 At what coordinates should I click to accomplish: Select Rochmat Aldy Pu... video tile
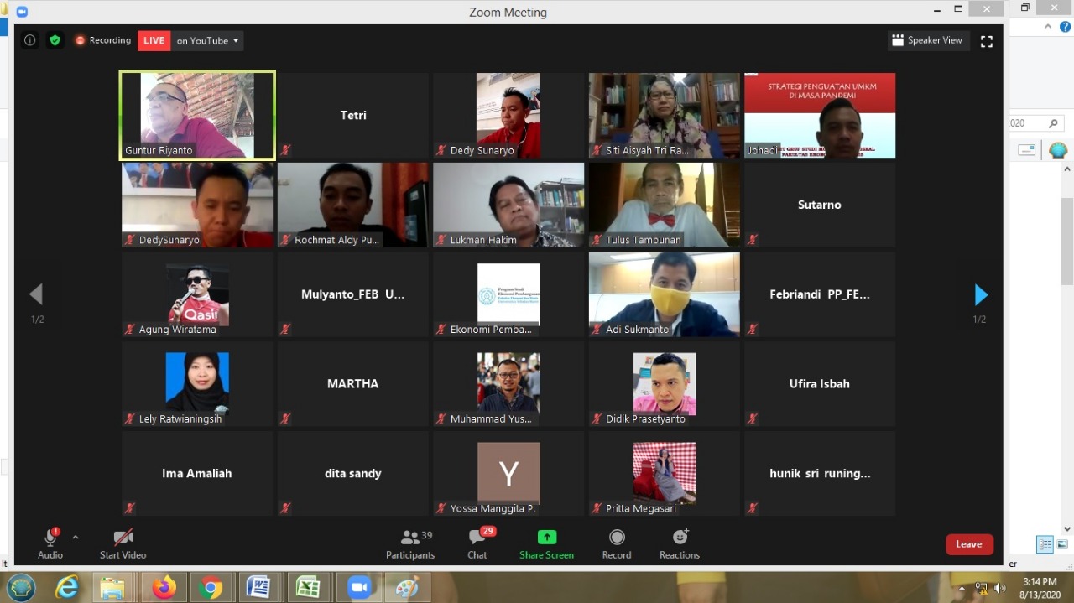tap(353, 205)
